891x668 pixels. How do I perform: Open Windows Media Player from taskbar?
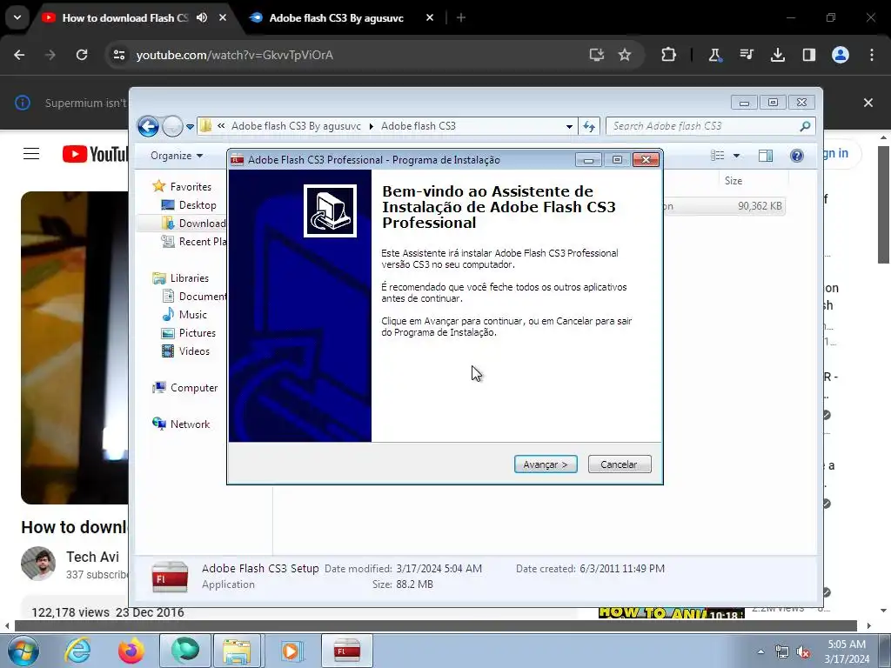[291, 651]
